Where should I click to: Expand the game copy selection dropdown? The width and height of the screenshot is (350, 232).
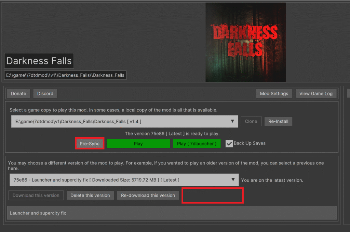coord(124,121)
